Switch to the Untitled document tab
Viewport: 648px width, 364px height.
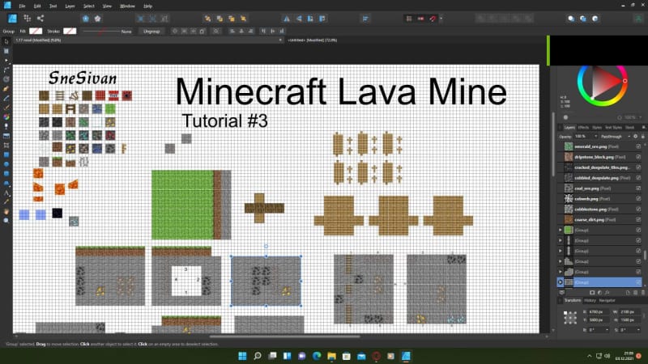click(x=312, y=40)
